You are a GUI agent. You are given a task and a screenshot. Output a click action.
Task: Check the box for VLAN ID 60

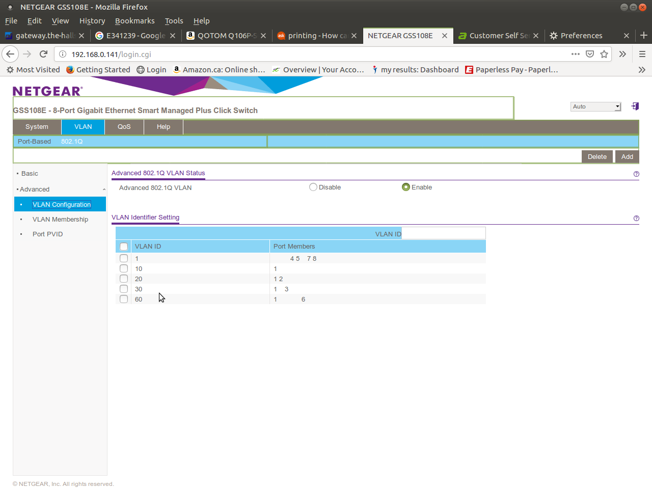[124, 299]
